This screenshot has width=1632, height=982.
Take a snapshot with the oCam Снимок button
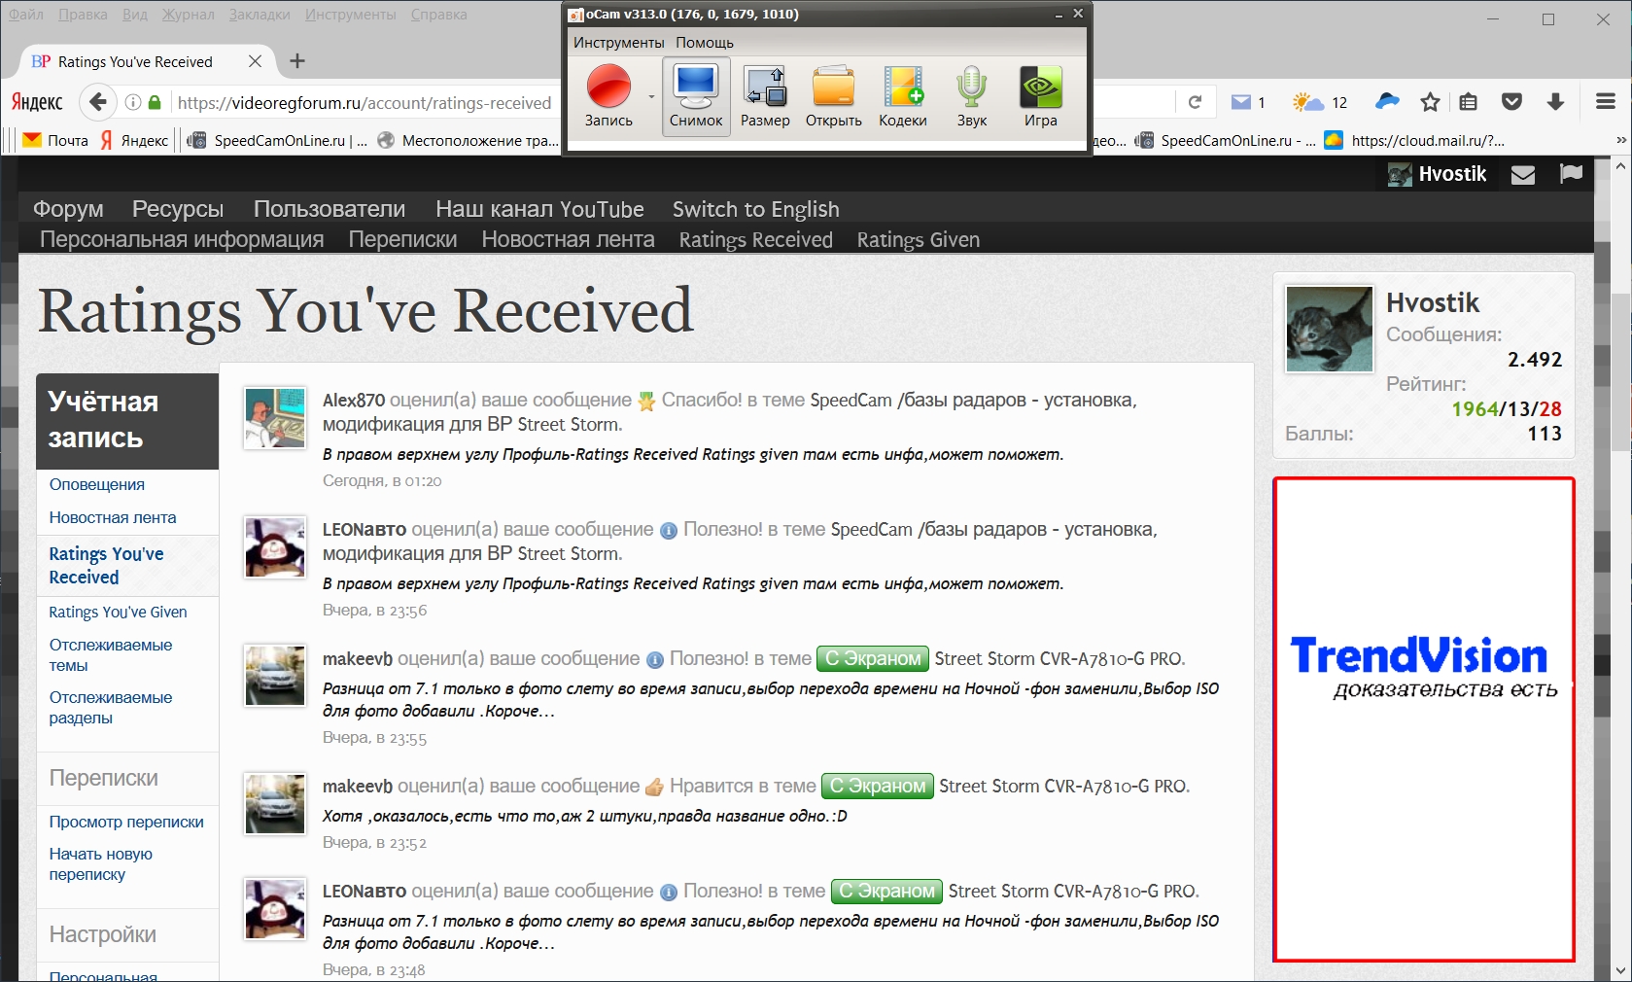(x=696, y=95)
